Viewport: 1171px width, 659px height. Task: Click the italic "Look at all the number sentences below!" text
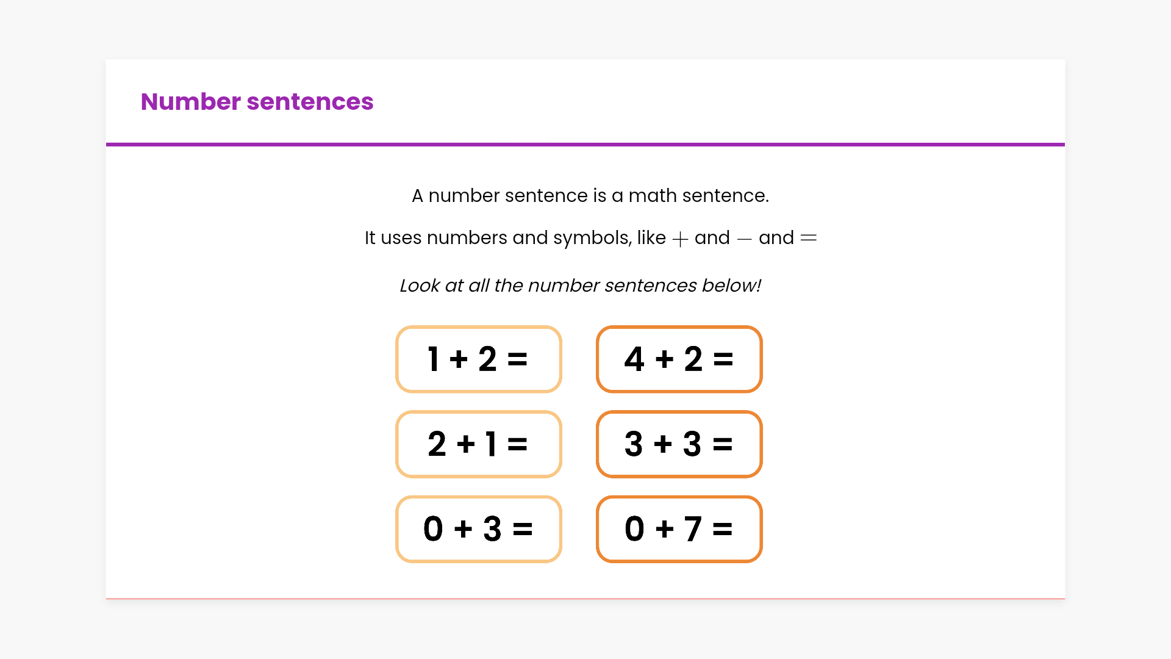click(580, 285)
